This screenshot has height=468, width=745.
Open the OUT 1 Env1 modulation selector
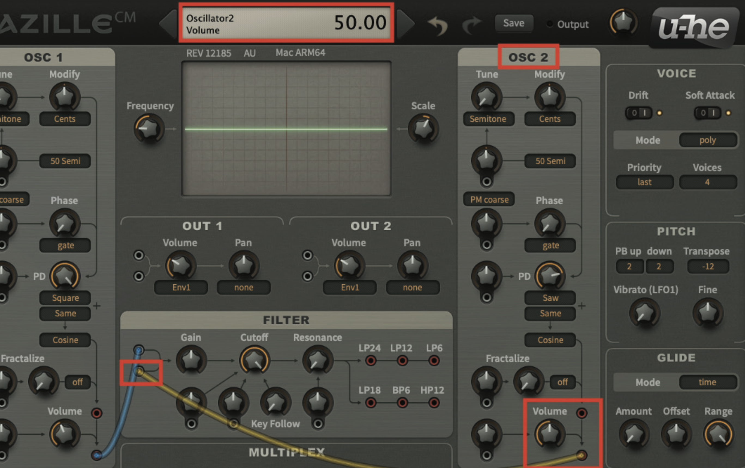click(181, 287)
